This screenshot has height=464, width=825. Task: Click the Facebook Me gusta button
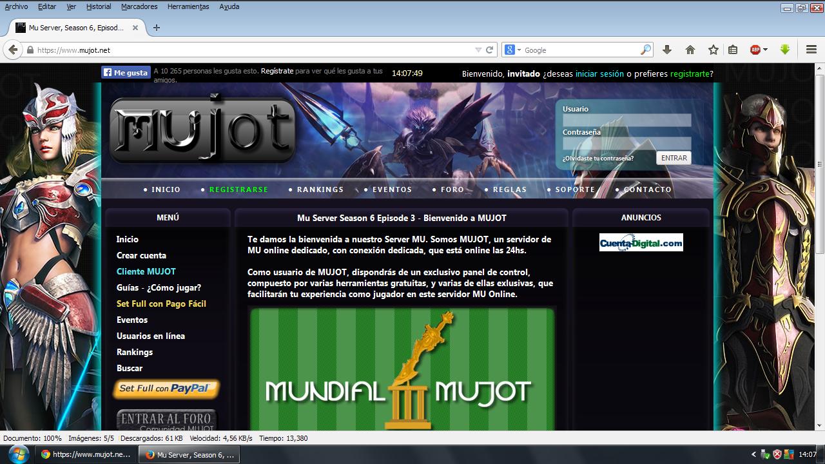point(126,73)
